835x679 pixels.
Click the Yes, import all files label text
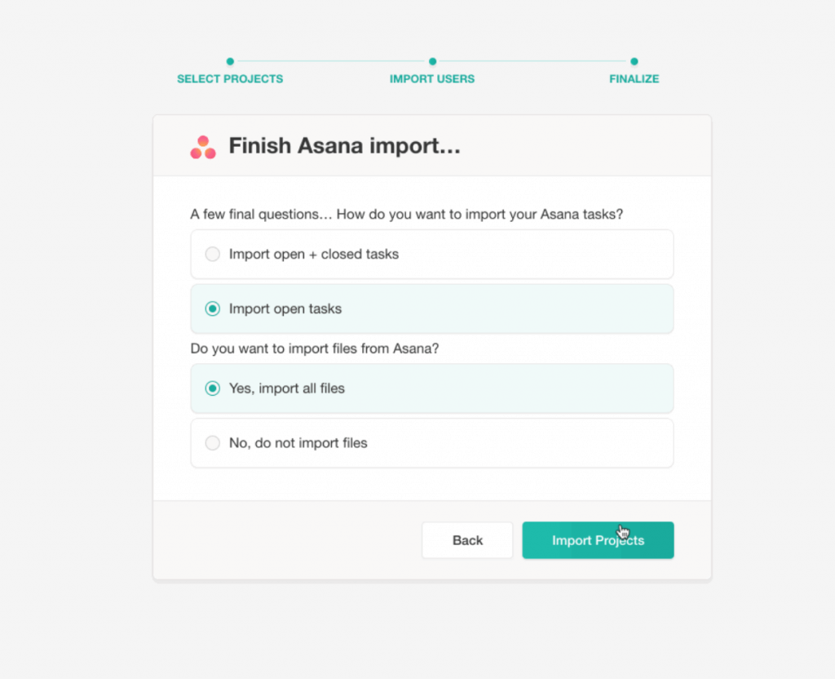(x=286, y=388)
